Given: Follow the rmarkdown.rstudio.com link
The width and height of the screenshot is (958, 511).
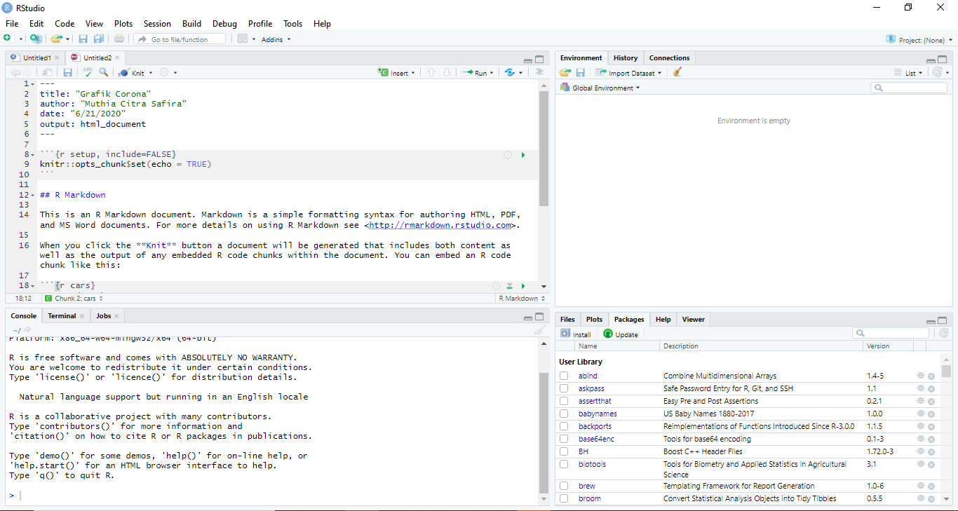Looking at the screenshot, I should point(440,225).
